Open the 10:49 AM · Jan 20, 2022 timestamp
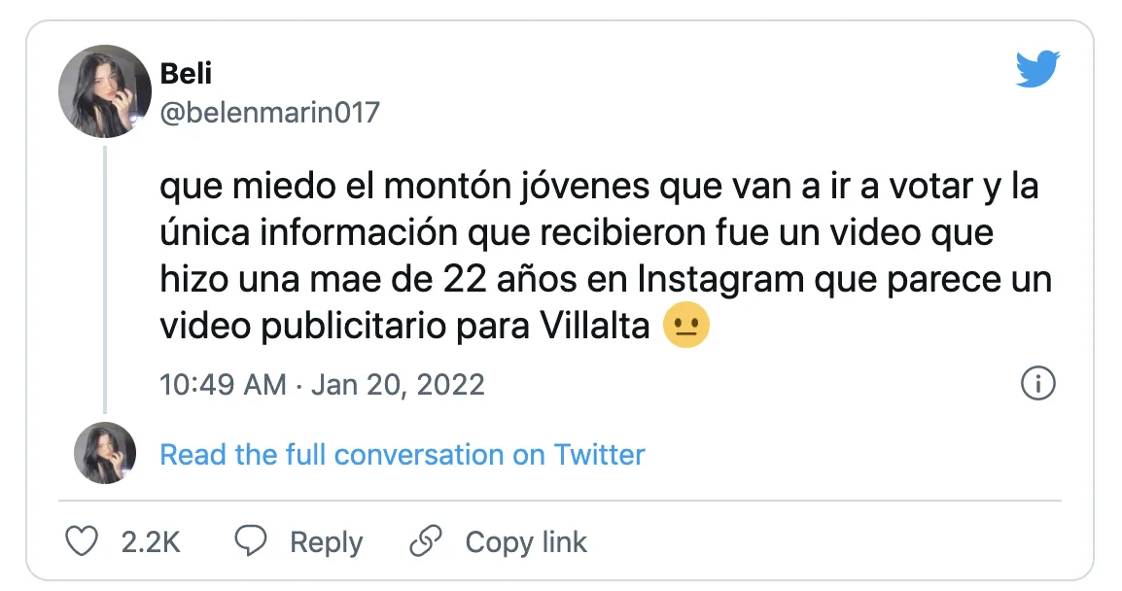 [x=322, y=385]
